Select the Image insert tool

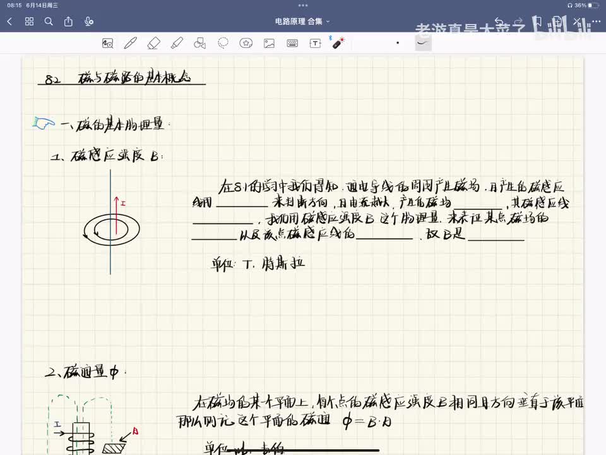(269, 43)
